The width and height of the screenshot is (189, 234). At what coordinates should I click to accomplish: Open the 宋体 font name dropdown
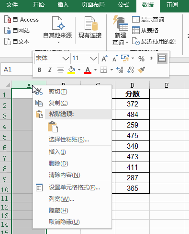tap(66, 58)
